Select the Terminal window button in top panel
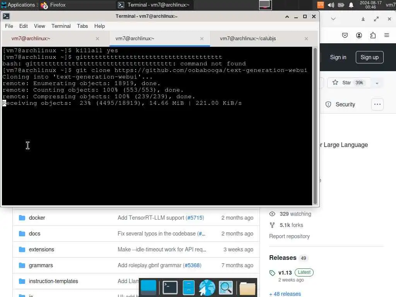Screen dimensions: 396x297 pos(155,5)
